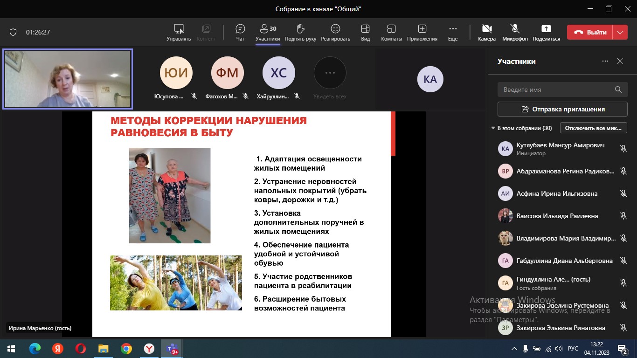This screenshot has height=358, width=637.
Task: Open the Applications plus icon
Action: click(422, 29)
